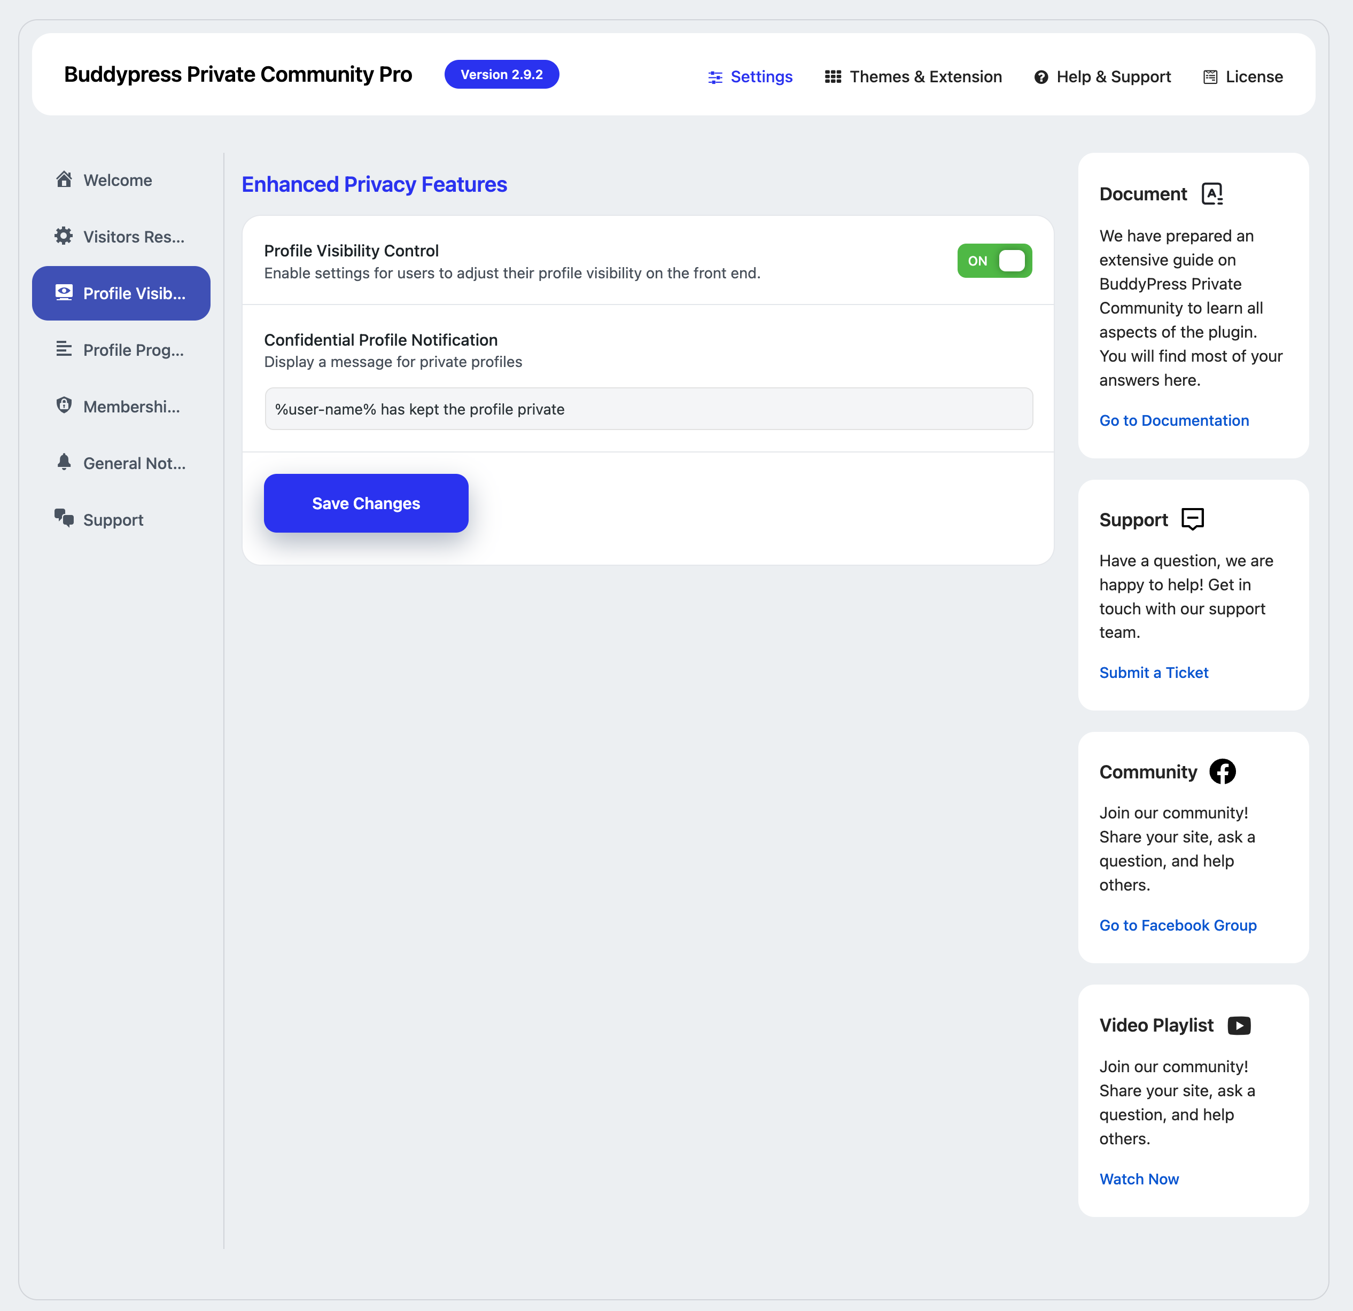
Task: Open Help & Support tab
Action: tap(1102, 76)
